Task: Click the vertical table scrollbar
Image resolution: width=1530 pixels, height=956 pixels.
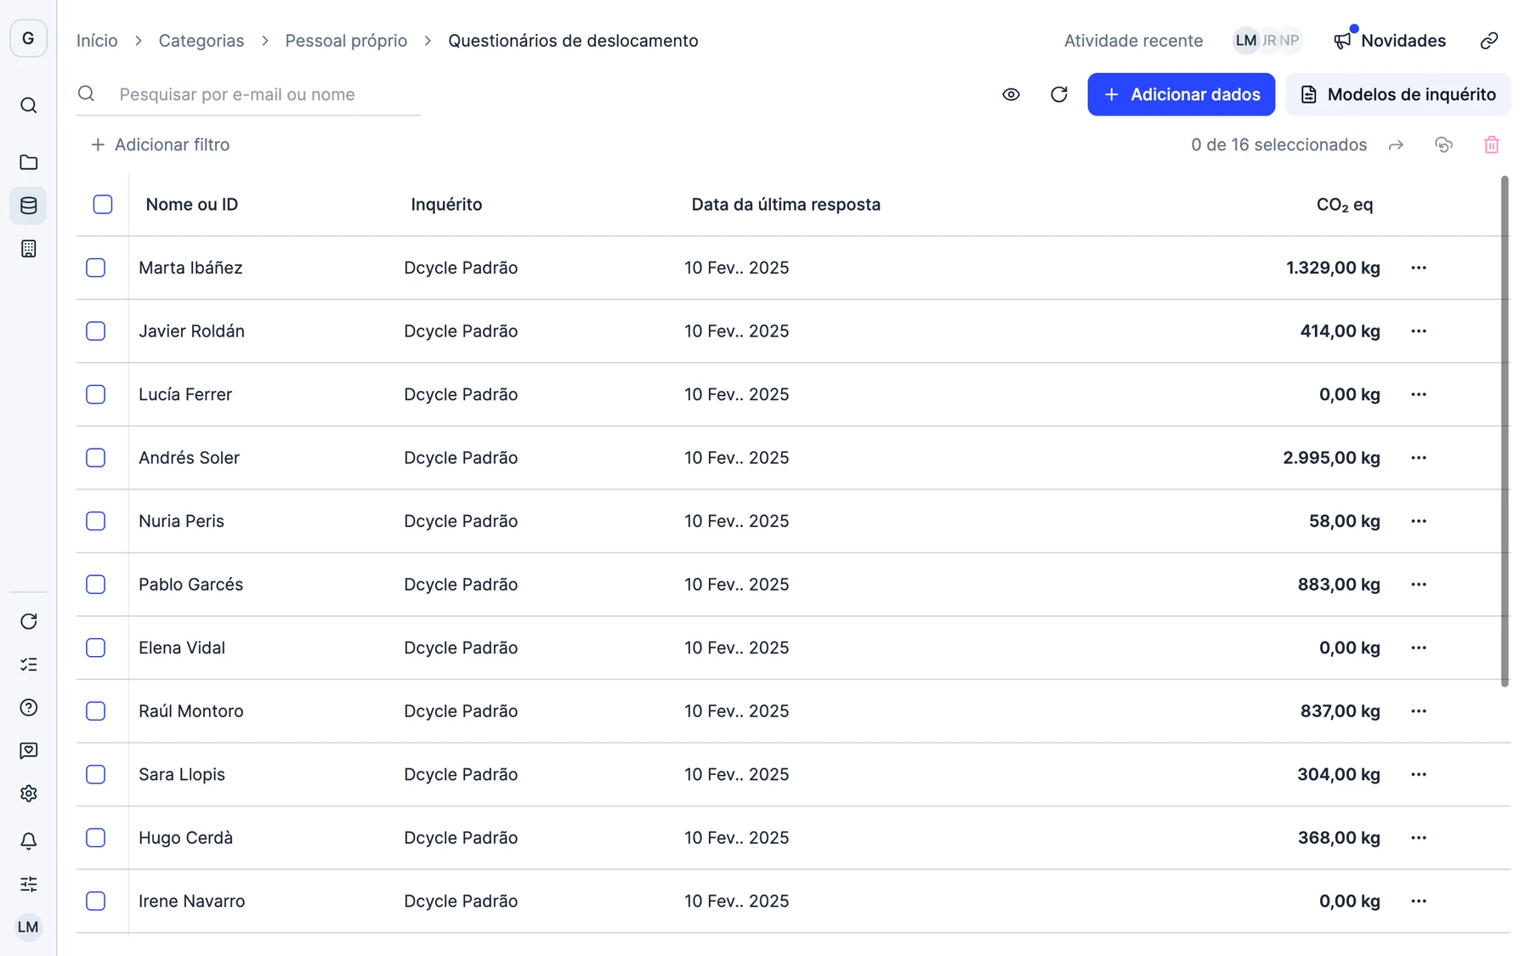Action: [x=1504, y=431]
